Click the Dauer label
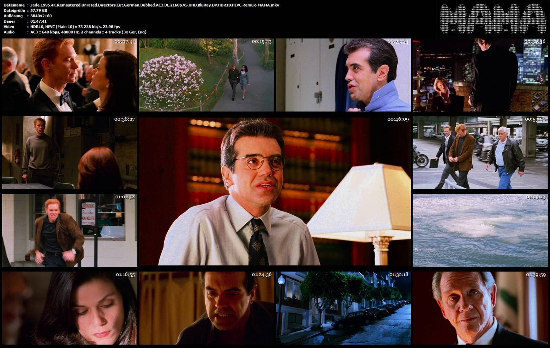Viewport: 550px width, 348px height. click(x=9, y=21)
